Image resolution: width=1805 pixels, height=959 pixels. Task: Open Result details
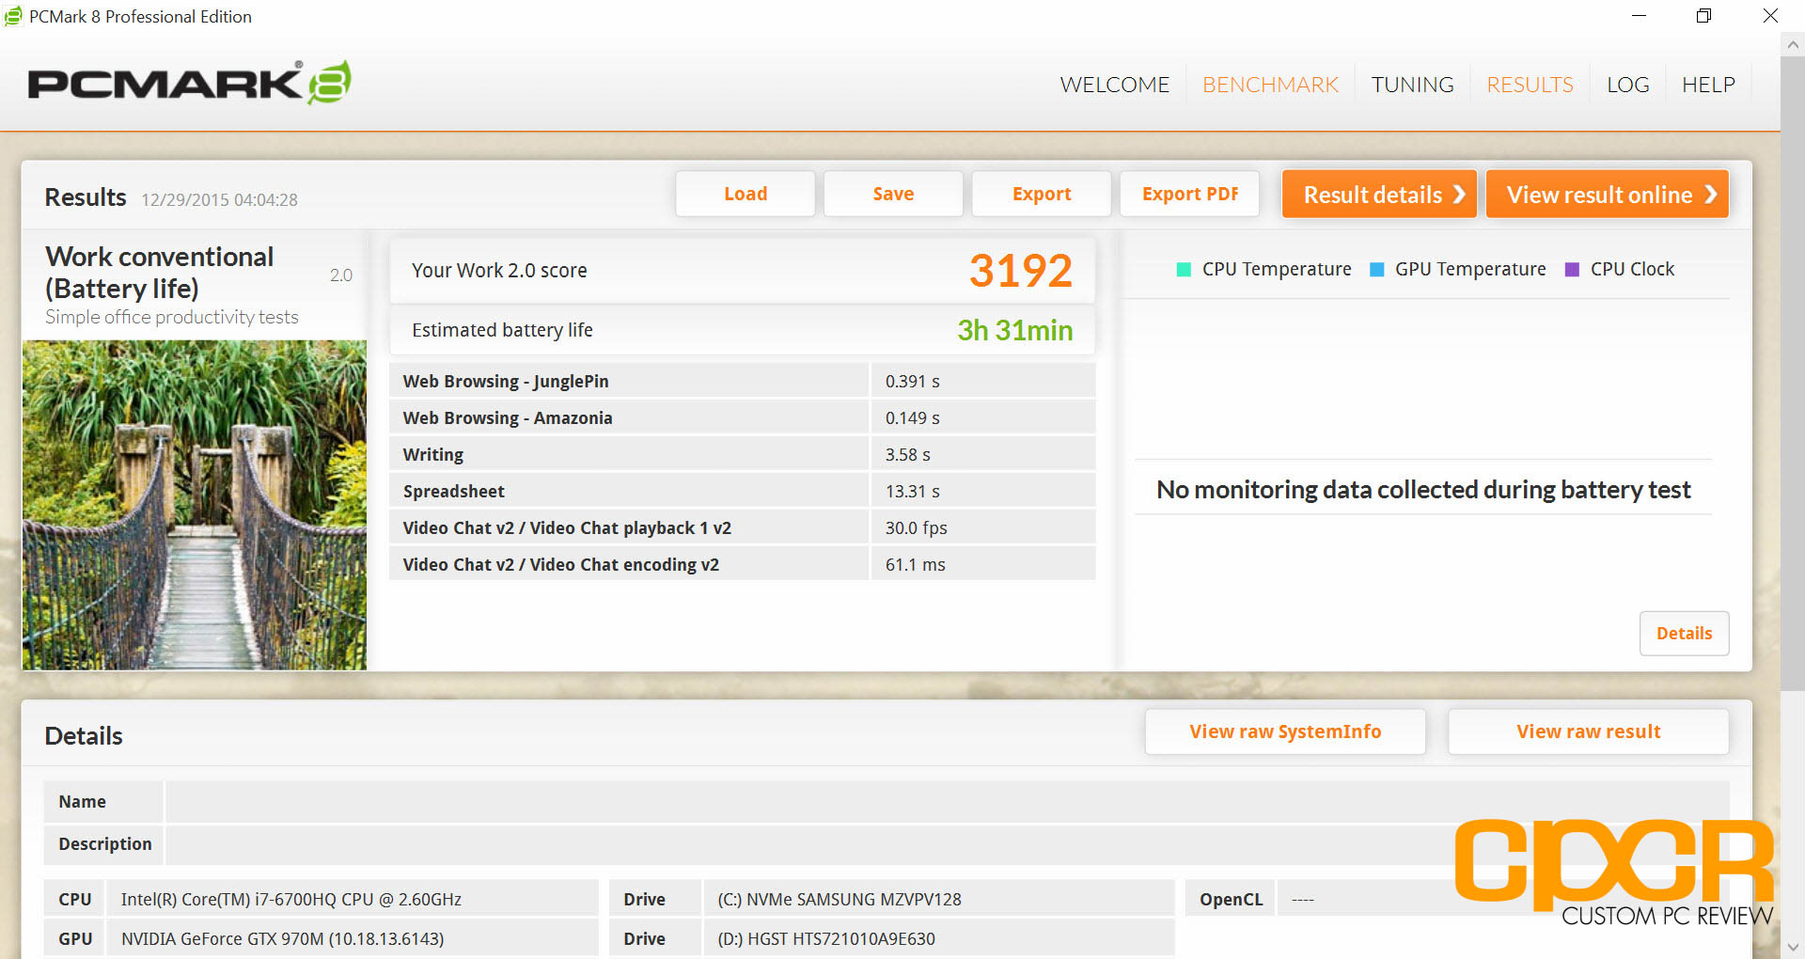coord(1380,195)
